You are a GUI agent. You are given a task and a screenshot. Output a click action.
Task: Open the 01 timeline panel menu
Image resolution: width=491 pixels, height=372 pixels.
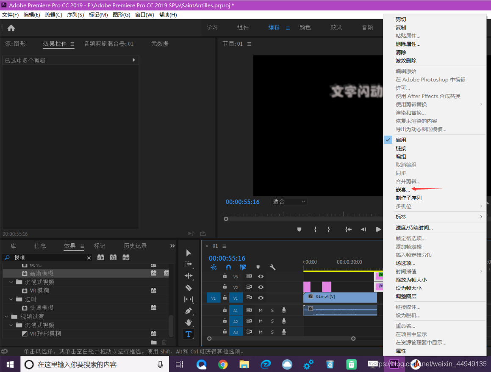(224, 246)
